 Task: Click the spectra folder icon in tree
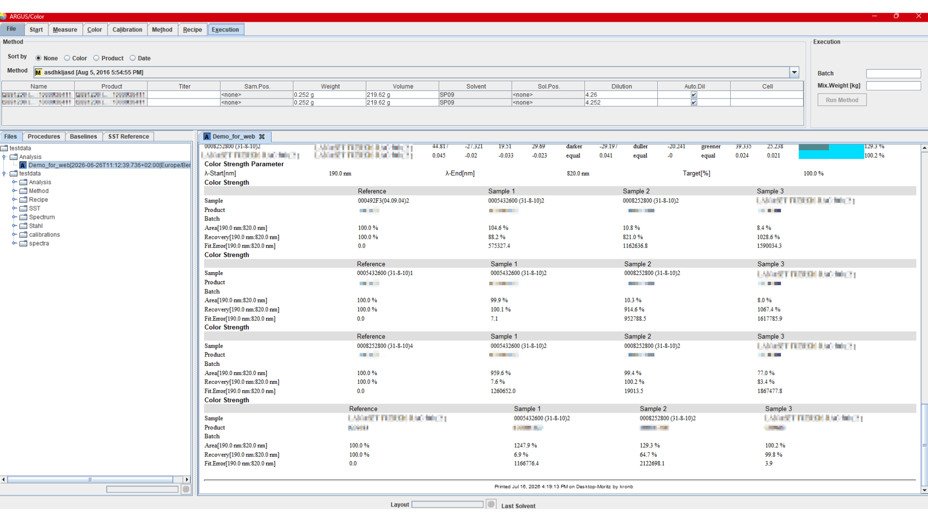(23, 243)
